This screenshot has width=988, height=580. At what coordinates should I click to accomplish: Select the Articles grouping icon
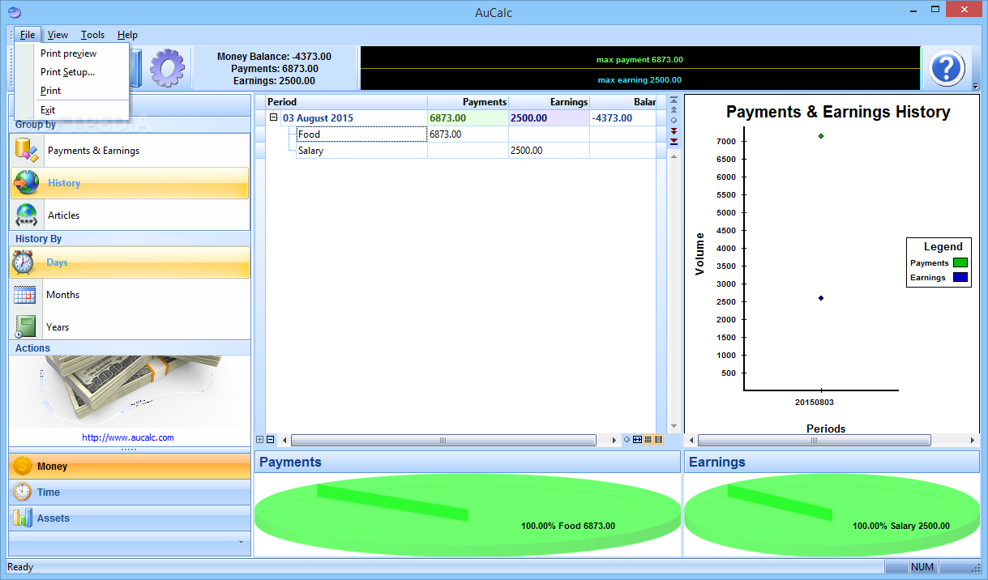[27, 215]
